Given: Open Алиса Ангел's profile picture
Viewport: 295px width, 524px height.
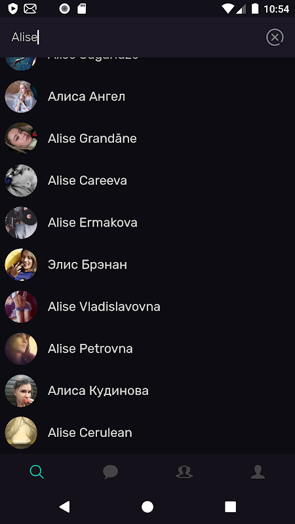Looking at the screenshot, I should tap(21, 96).
